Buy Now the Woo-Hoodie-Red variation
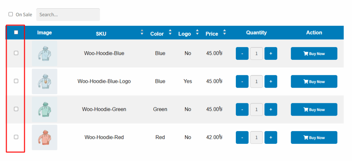The image size is (352, 161). (314, 137)
